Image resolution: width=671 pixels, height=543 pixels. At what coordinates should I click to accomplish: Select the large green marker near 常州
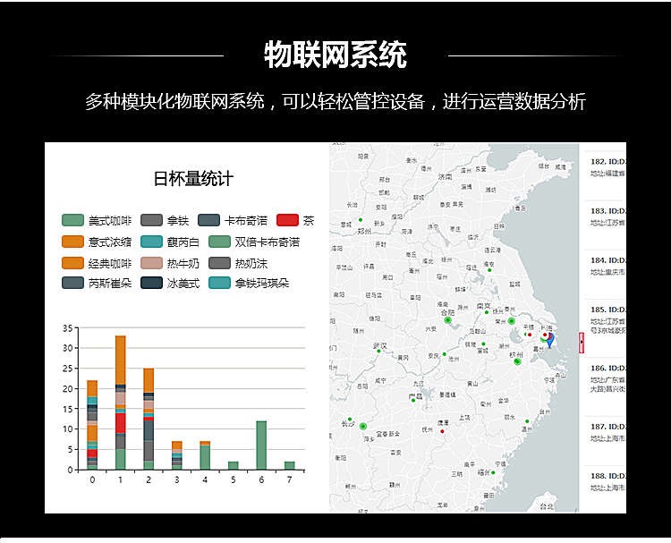[511, 321]
